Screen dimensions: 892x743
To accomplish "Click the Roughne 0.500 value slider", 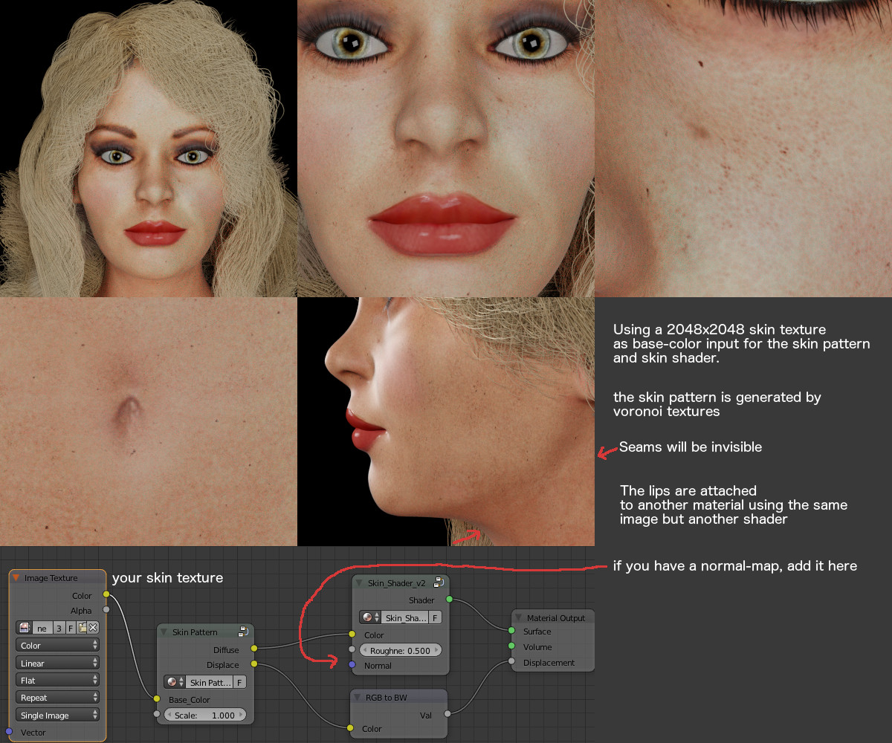I will pyautogui.click(x=401, y=650).
